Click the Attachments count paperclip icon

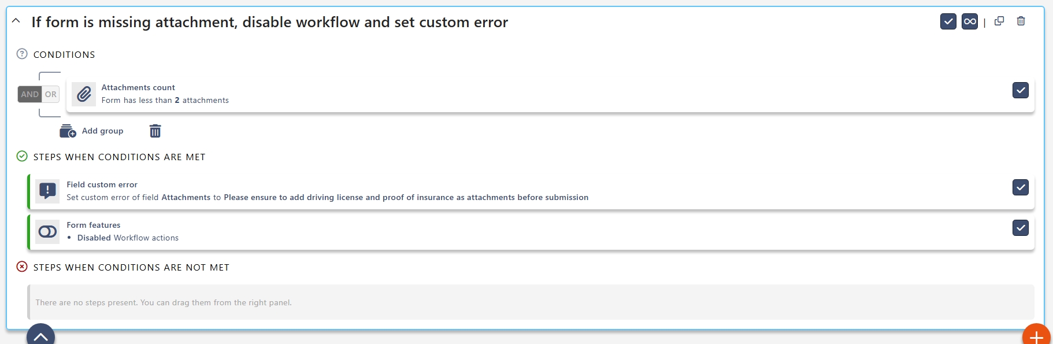84,94
